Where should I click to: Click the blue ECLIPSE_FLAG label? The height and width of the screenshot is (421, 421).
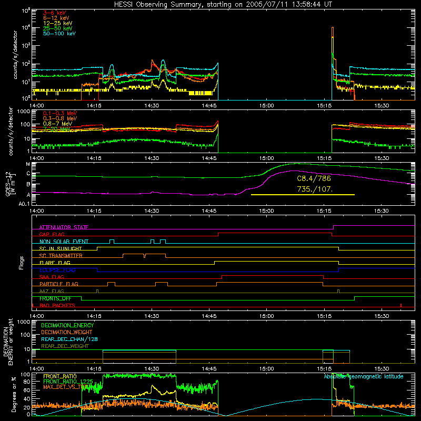[57, 270]
